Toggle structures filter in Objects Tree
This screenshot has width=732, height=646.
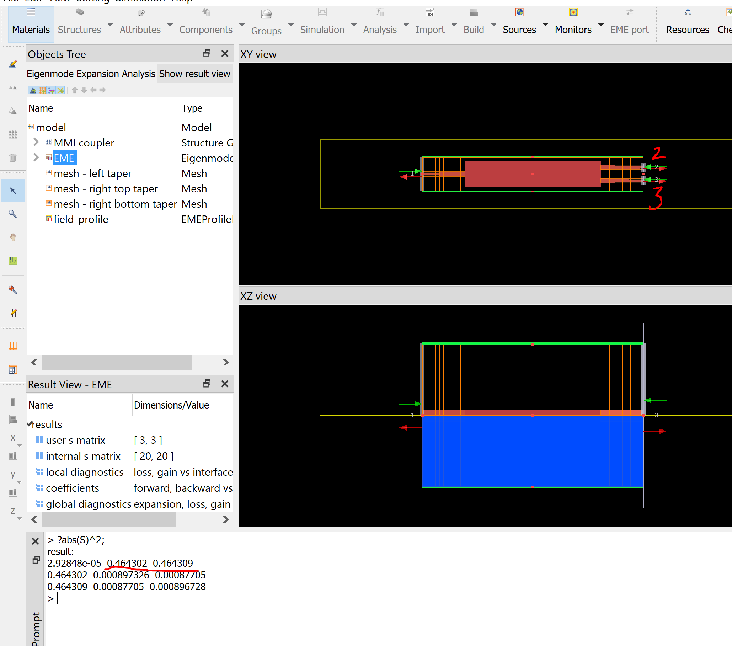tap(33, 90)
